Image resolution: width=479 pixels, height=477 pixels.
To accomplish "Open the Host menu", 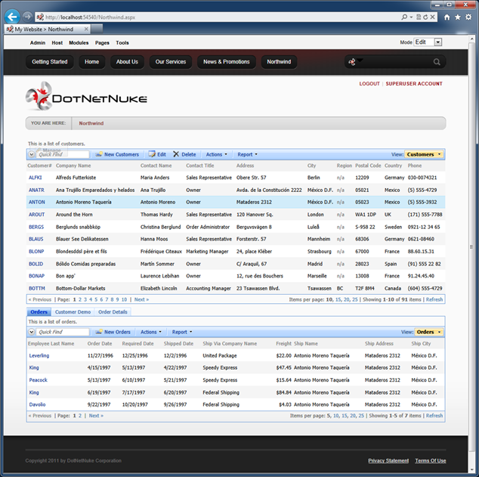I will 57,43.
